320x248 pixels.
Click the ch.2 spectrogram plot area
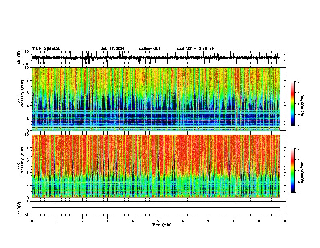[156, 166]
